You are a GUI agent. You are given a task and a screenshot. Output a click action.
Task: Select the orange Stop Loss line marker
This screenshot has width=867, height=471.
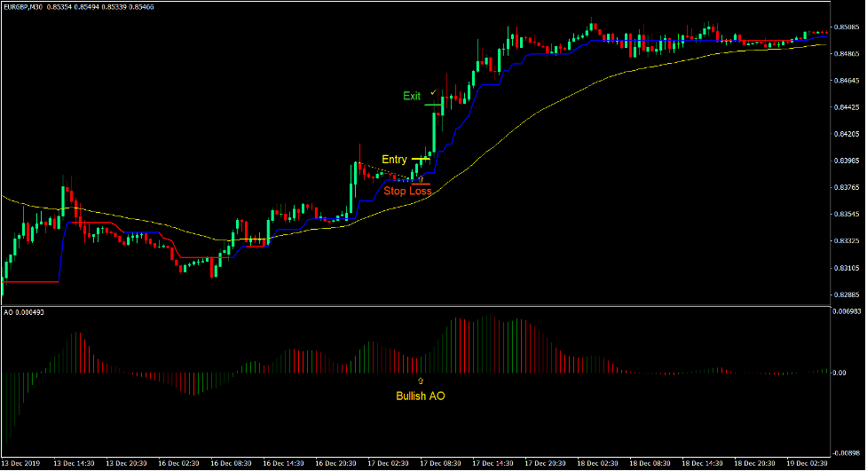tap(421, 184)
